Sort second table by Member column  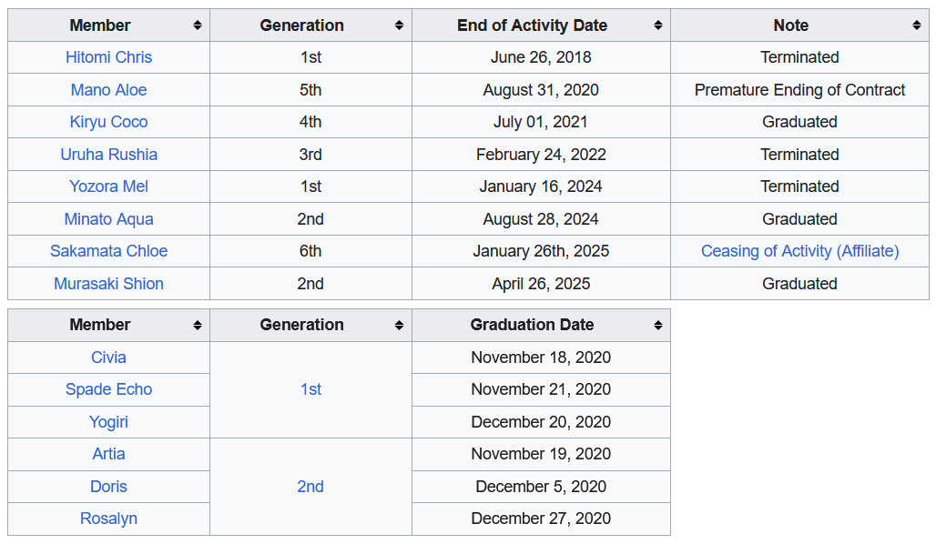[x=197, y=325]
